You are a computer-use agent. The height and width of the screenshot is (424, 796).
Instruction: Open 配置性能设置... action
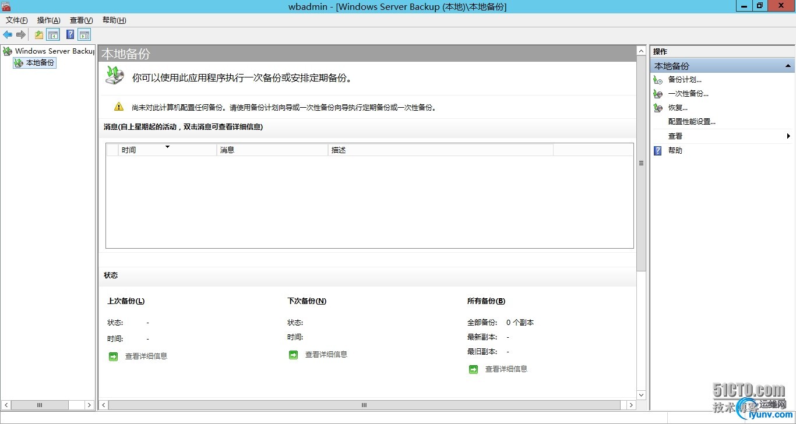click(x=692, y=122)
